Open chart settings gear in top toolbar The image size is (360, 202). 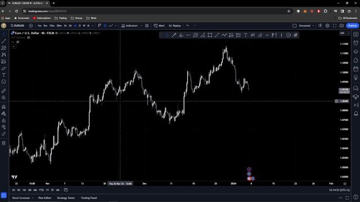click(x=327, y=26)
